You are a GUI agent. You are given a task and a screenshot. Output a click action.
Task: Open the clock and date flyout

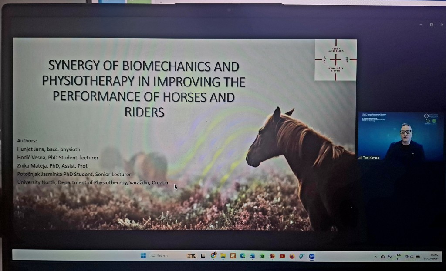click(x=433, y=256)
